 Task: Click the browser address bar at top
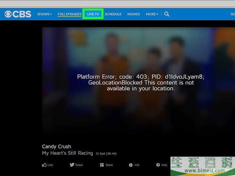(x=117, y=4)
